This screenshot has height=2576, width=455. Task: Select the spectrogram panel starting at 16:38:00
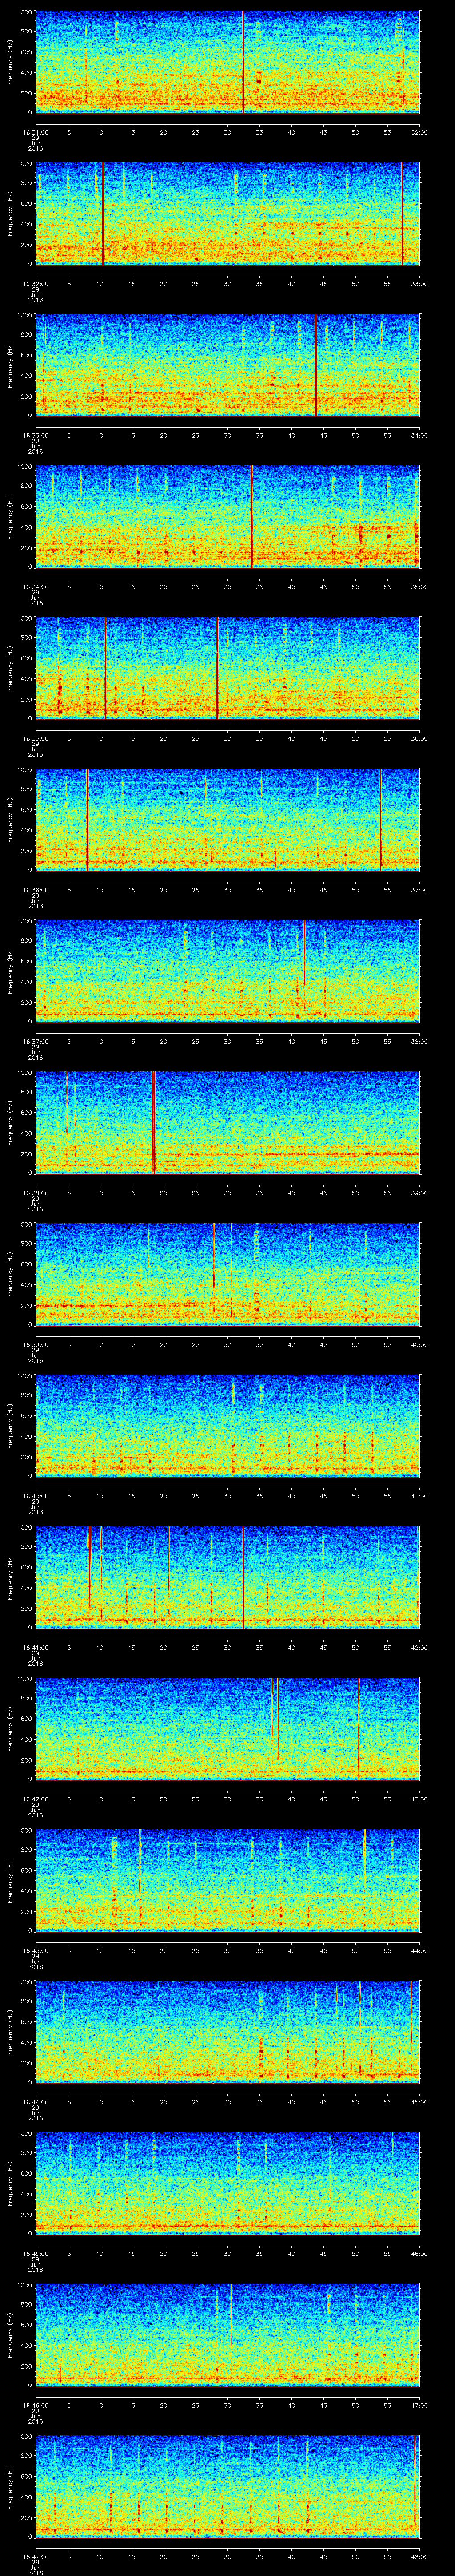tap(228, 1122)
